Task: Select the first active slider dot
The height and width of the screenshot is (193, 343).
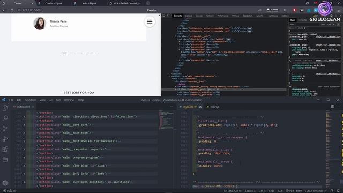Action: 64,53
